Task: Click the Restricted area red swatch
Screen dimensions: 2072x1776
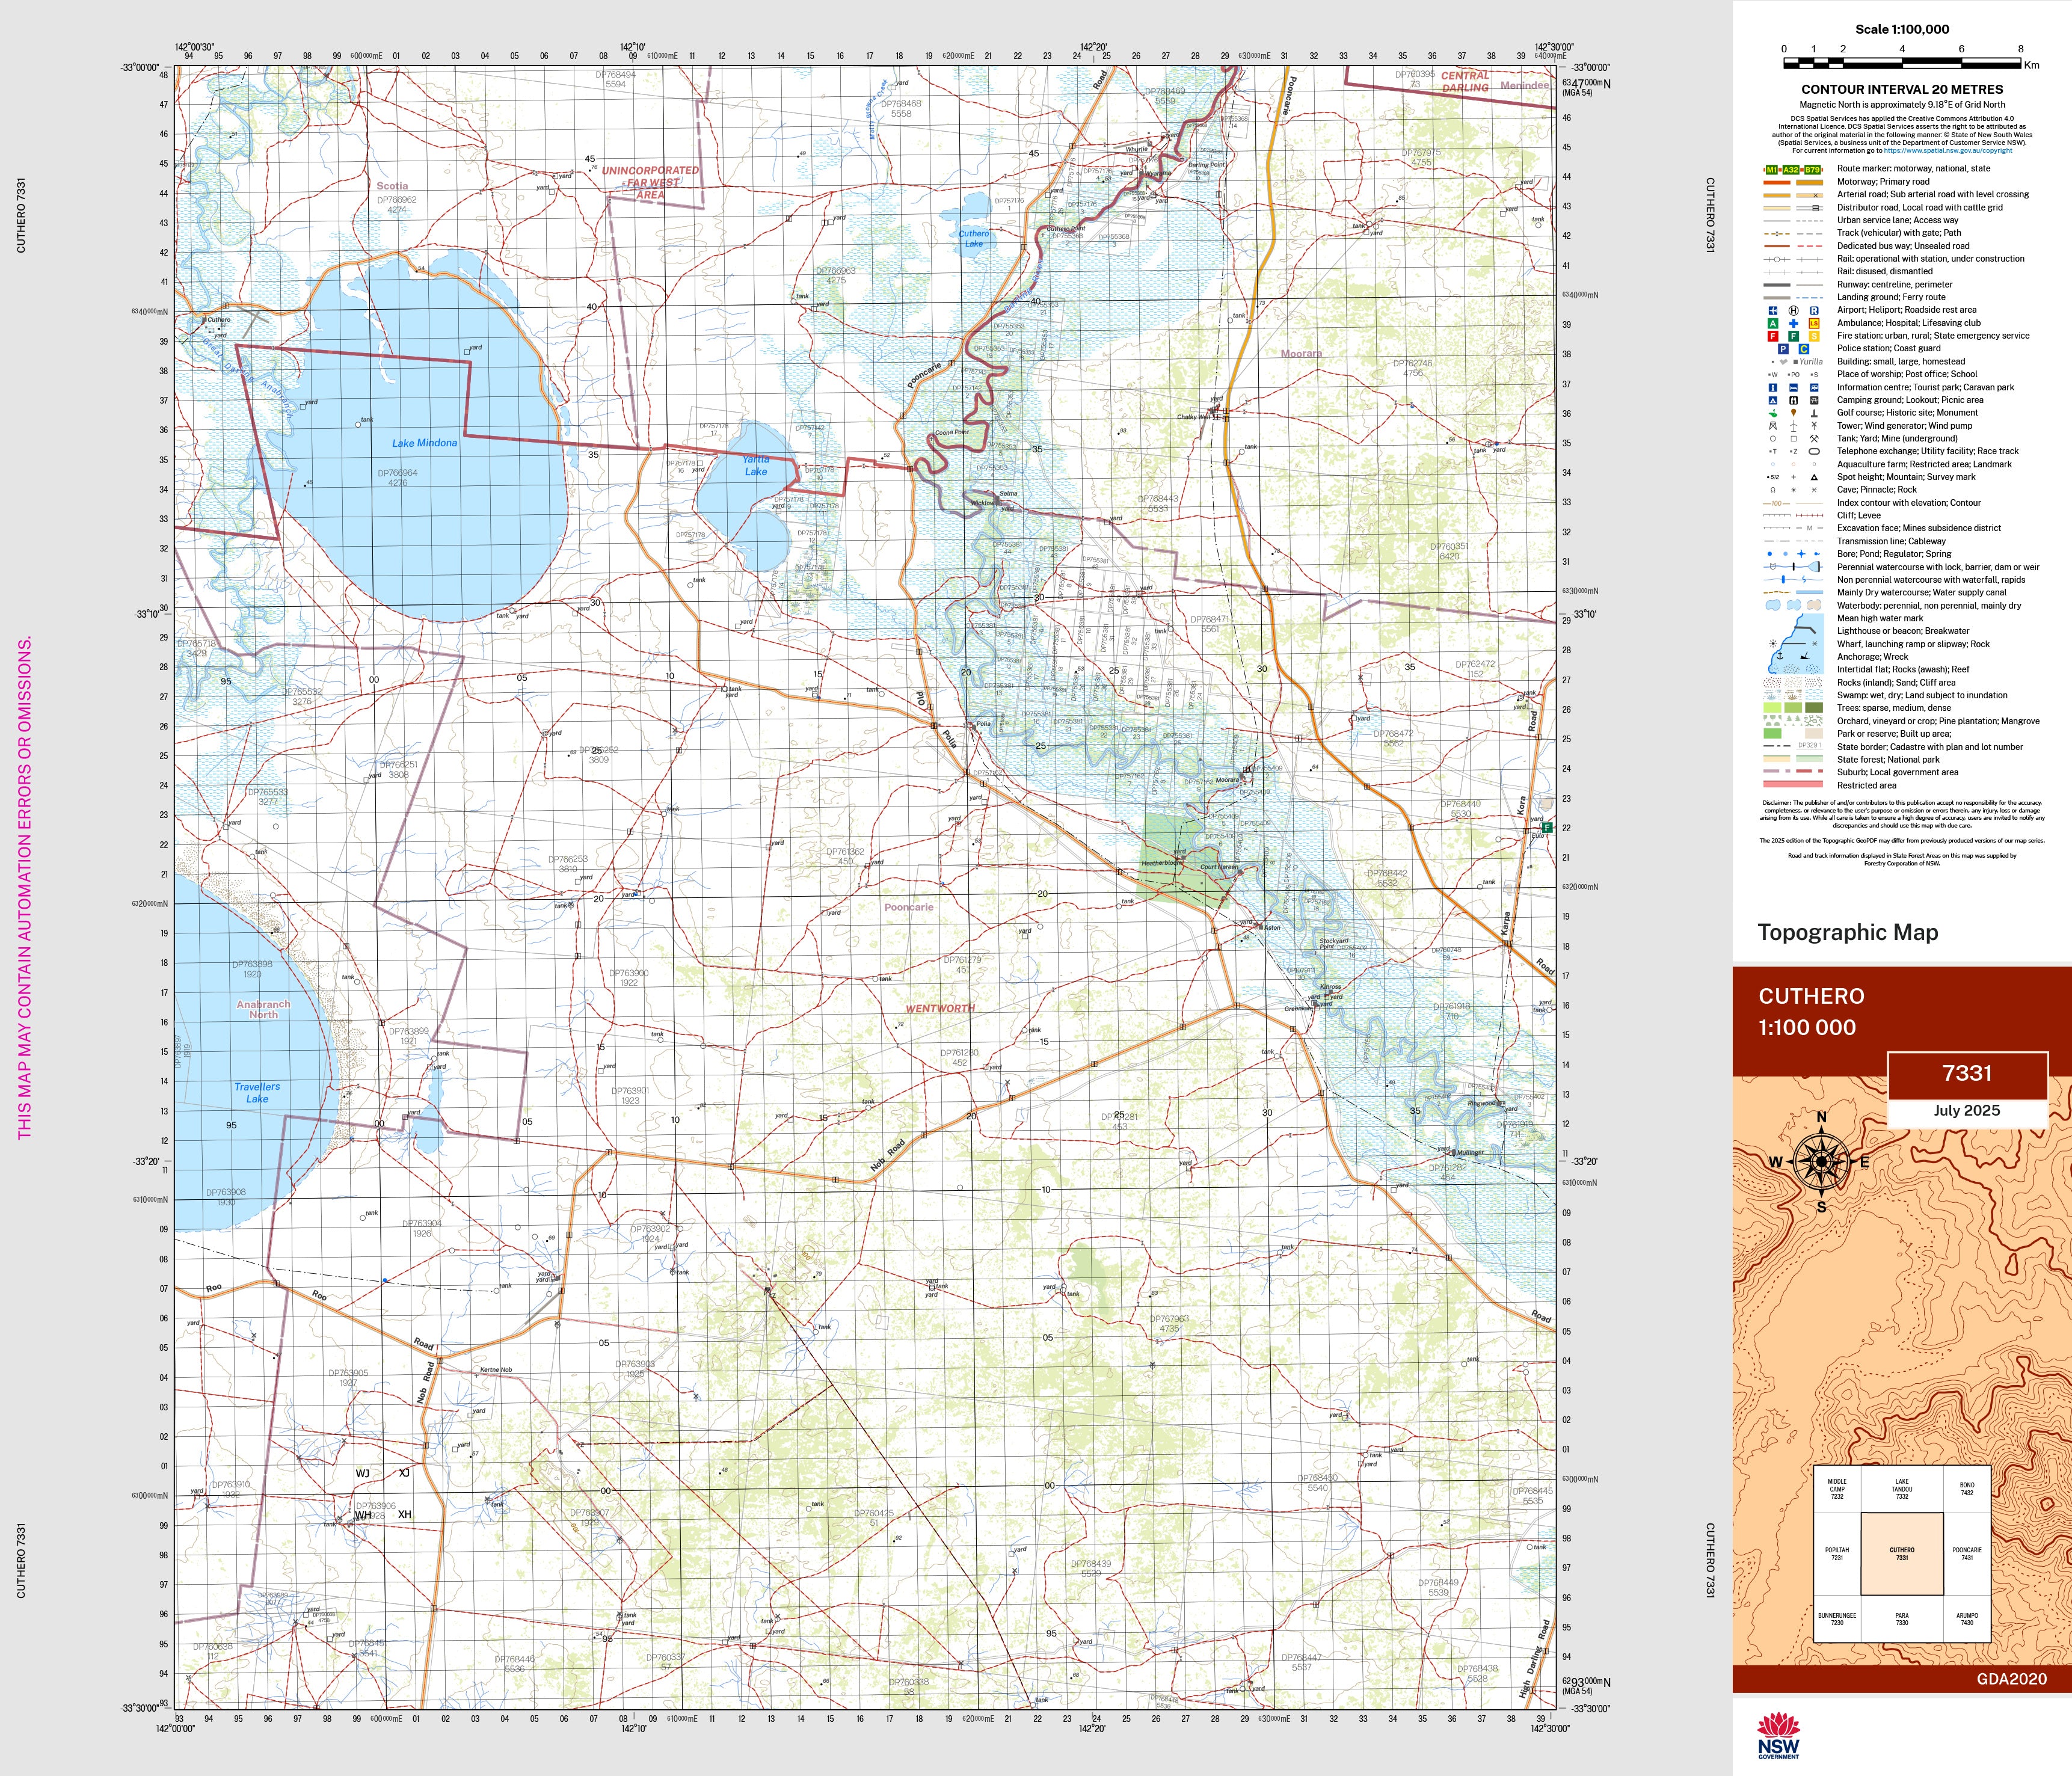Action: [1793, 785]
